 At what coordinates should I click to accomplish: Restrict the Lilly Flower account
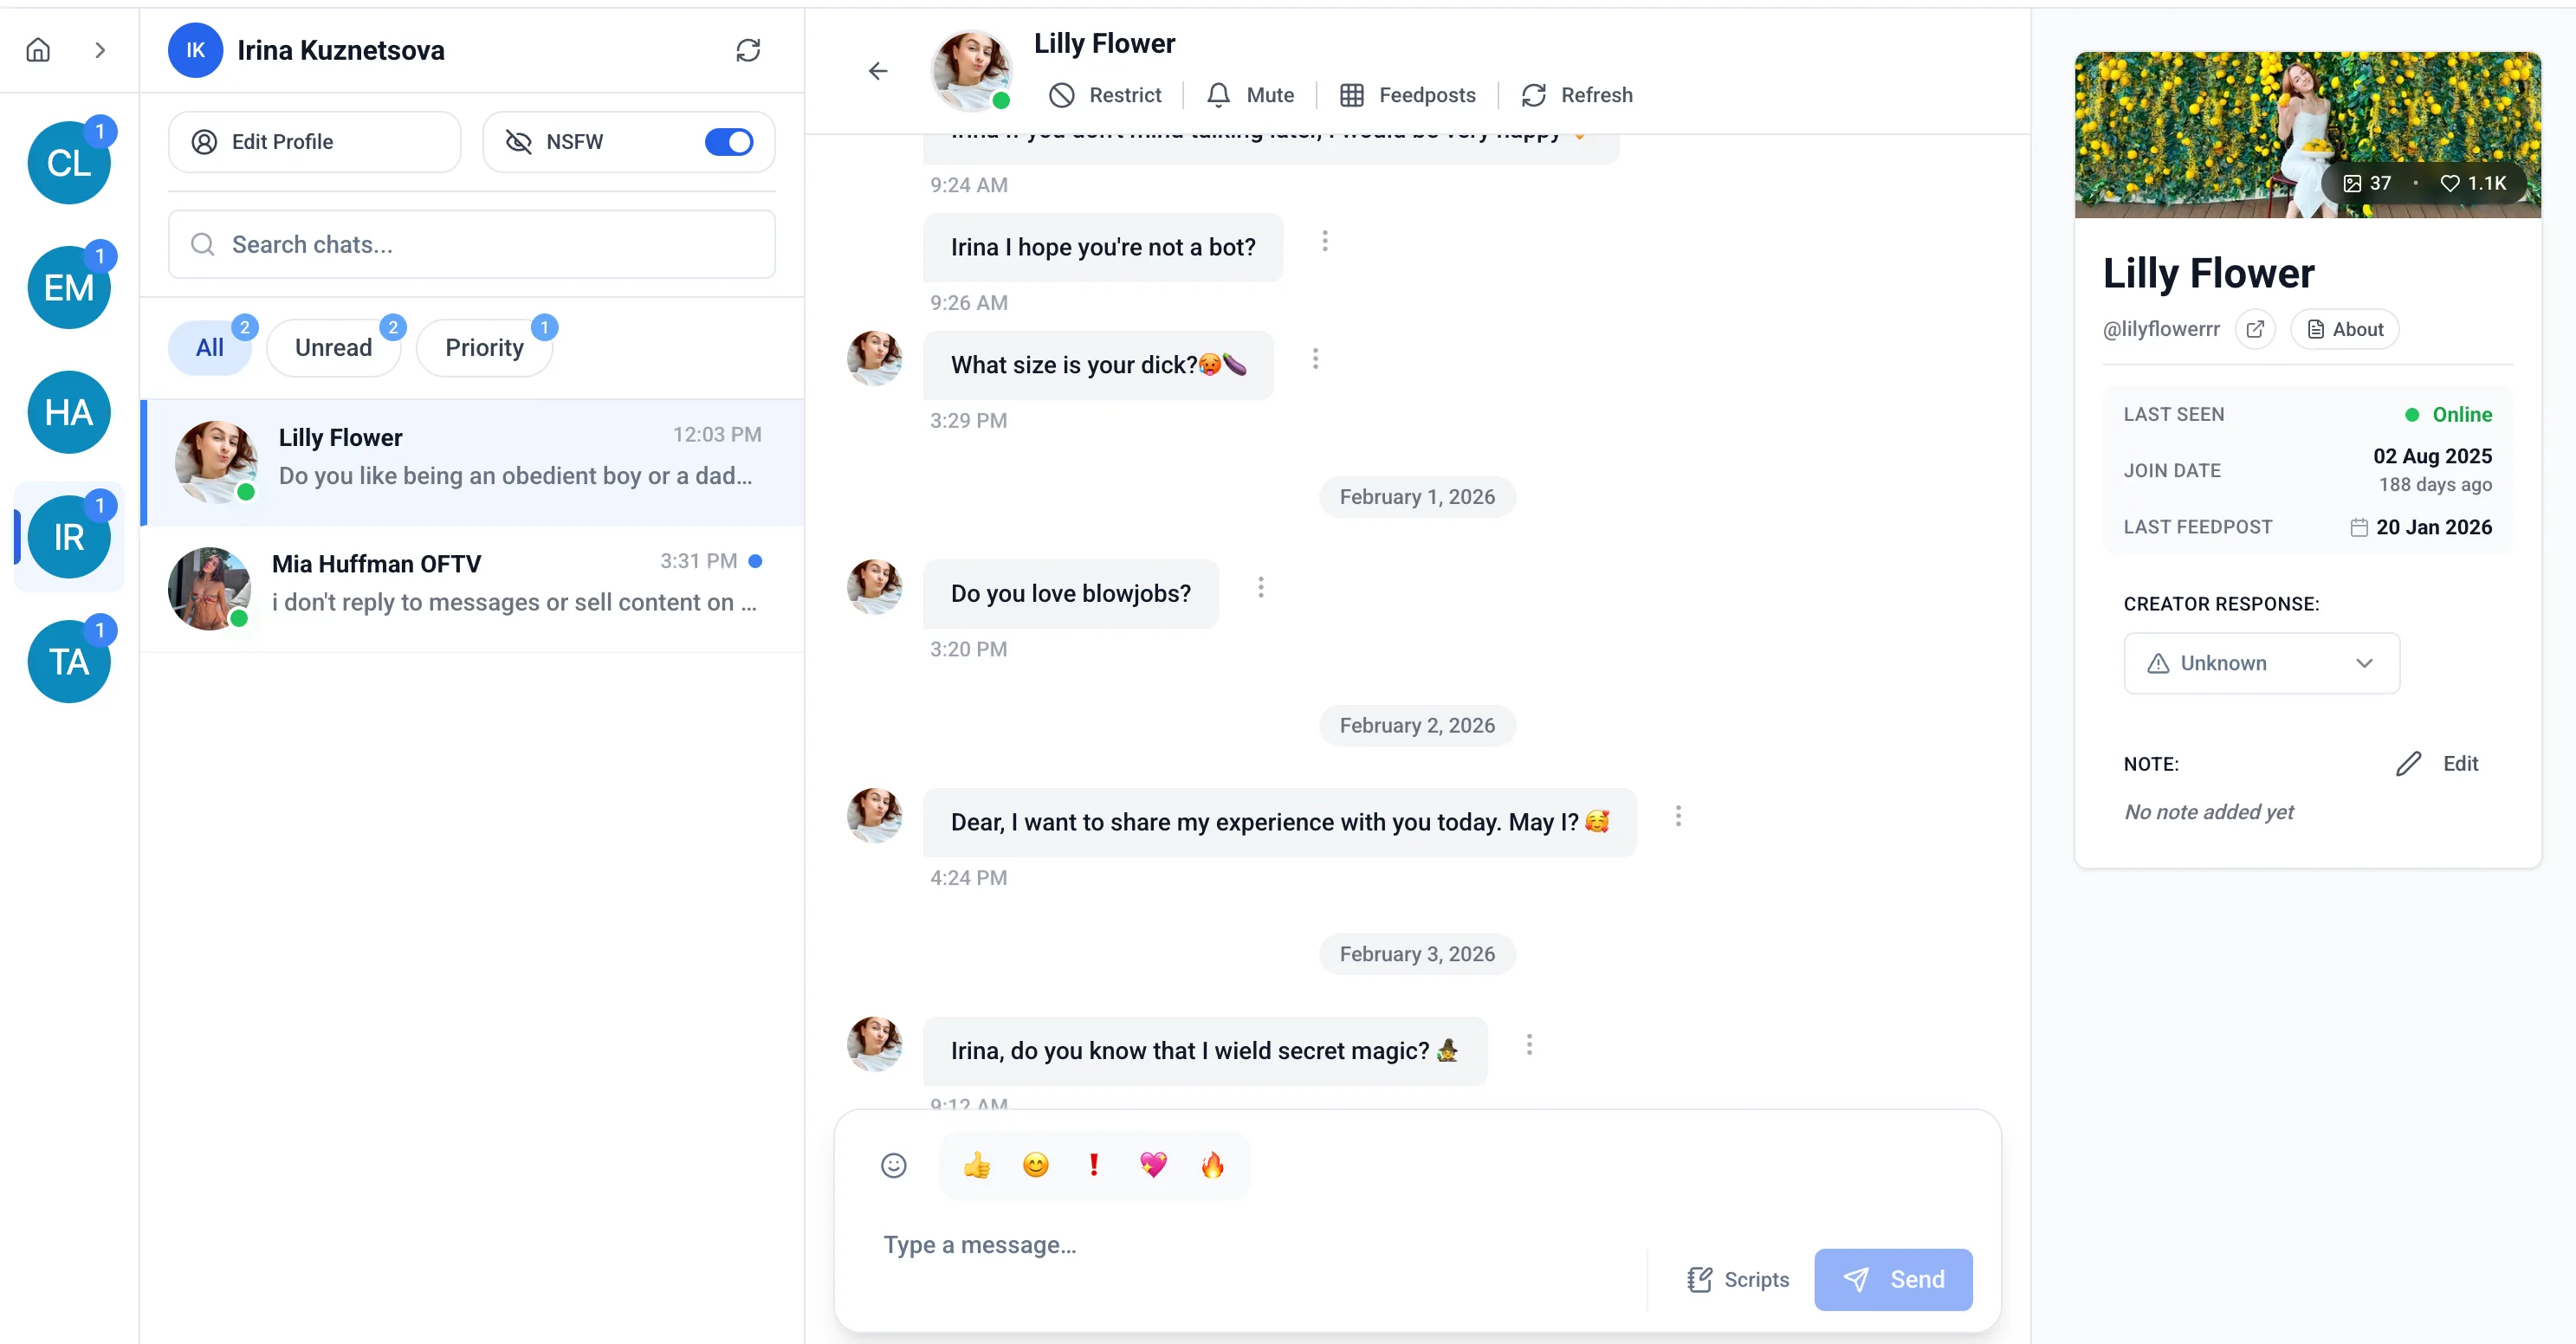coord(1105,95)
